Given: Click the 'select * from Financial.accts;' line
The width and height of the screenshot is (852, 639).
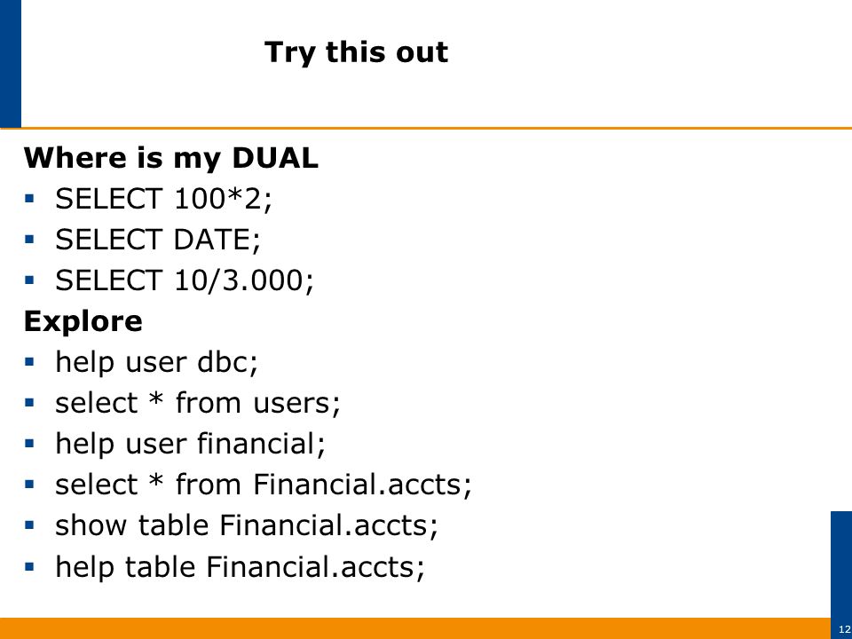Looking at the screenshot, I should pos(264,485).
